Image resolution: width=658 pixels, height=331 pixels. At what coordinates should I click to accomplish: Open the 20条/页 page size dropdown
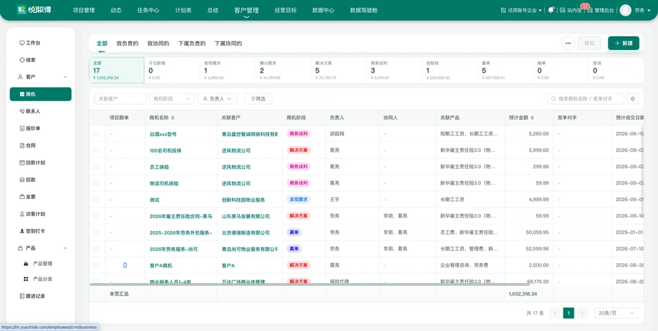click(616, 313)
